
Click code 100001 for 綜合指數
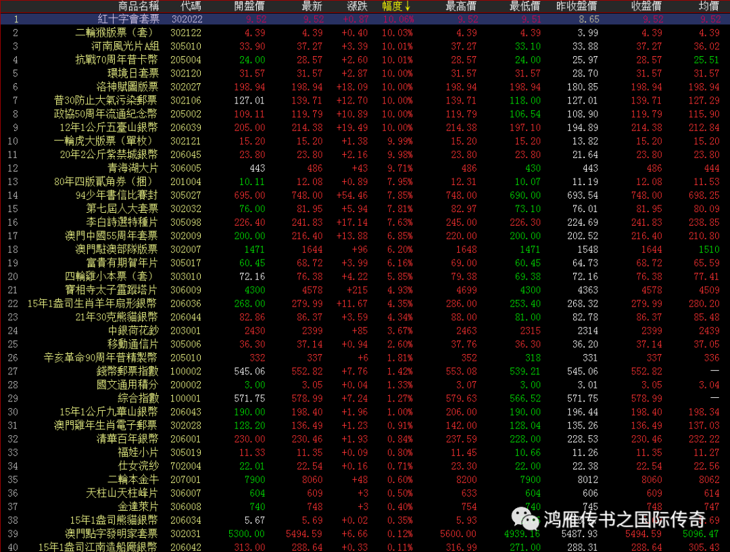pyautogui.click(x=186, y=399)
